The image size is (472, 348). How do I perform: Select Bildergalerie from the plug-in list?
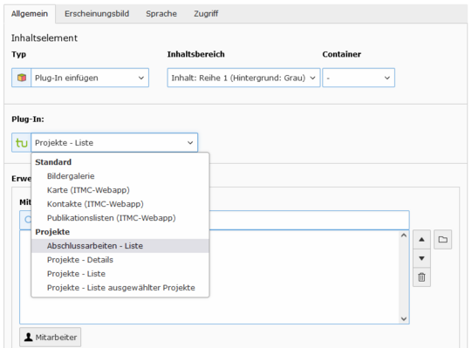click(120, 176)
